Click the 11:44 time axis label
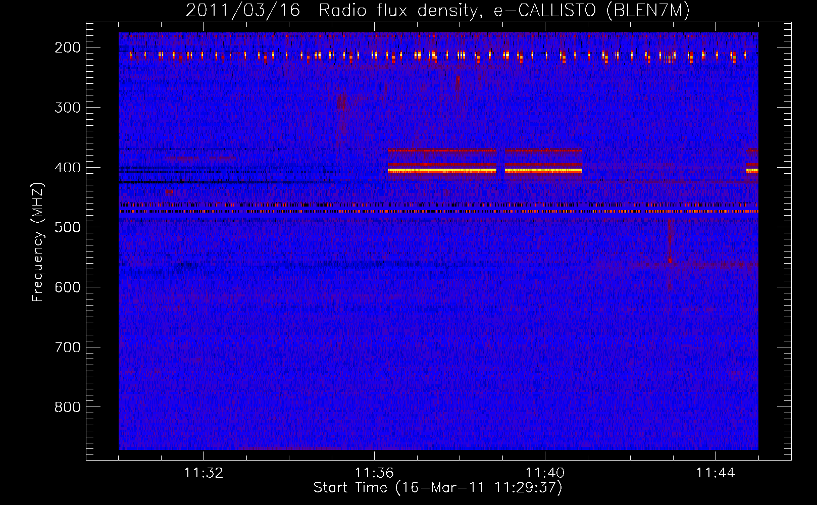The height and width of the screenshot is (505, 817). [716, 473]
